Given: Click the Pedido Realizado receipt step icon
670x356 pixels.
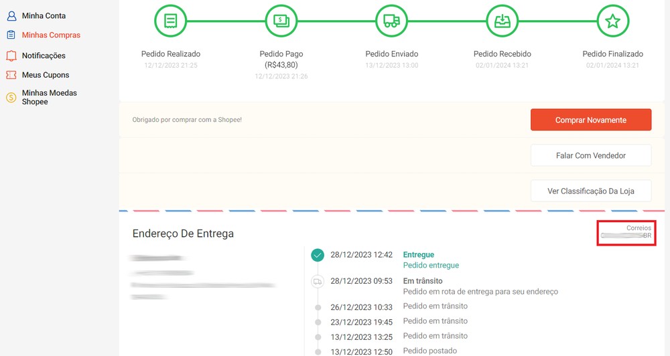Looking at the screenshot, I should (170, 21).
